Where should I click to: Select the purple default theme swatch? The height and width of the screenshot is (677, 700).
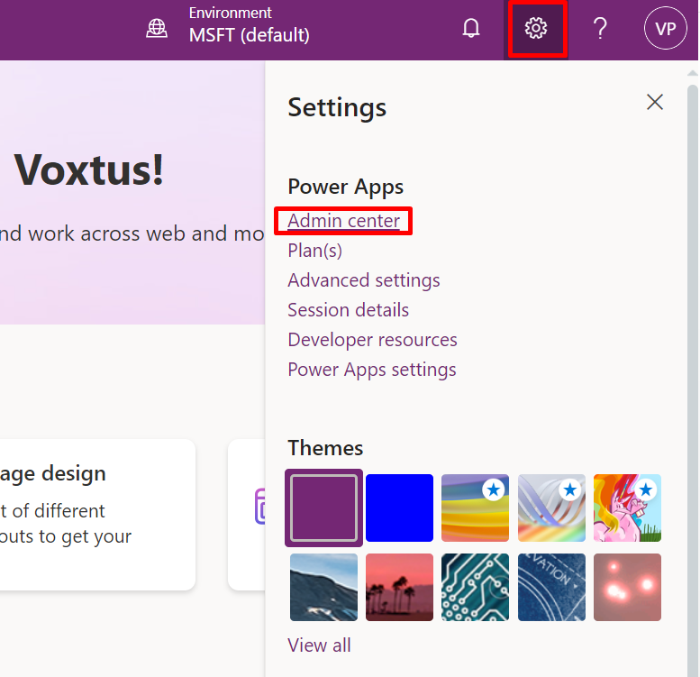coord(323,508)
